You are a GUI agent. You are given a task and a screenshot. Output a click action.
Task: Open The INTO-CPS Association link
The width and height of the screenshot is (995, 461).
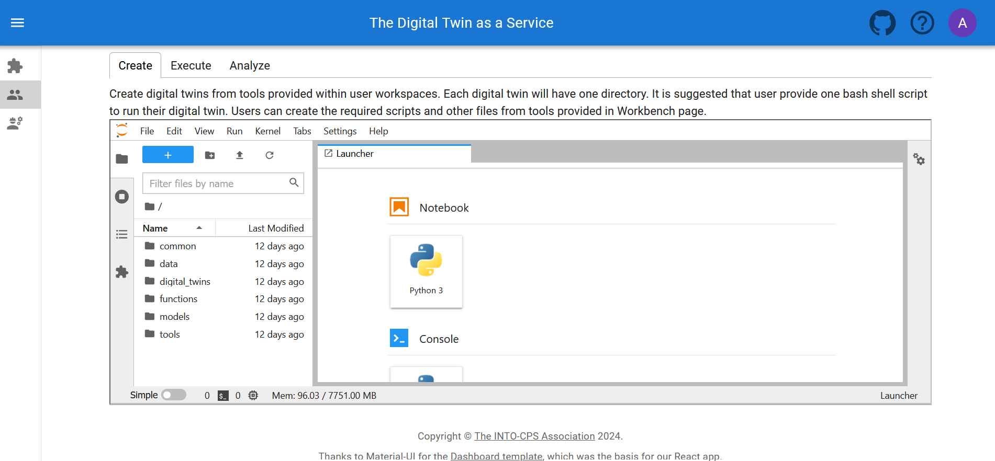click(534, 436)
